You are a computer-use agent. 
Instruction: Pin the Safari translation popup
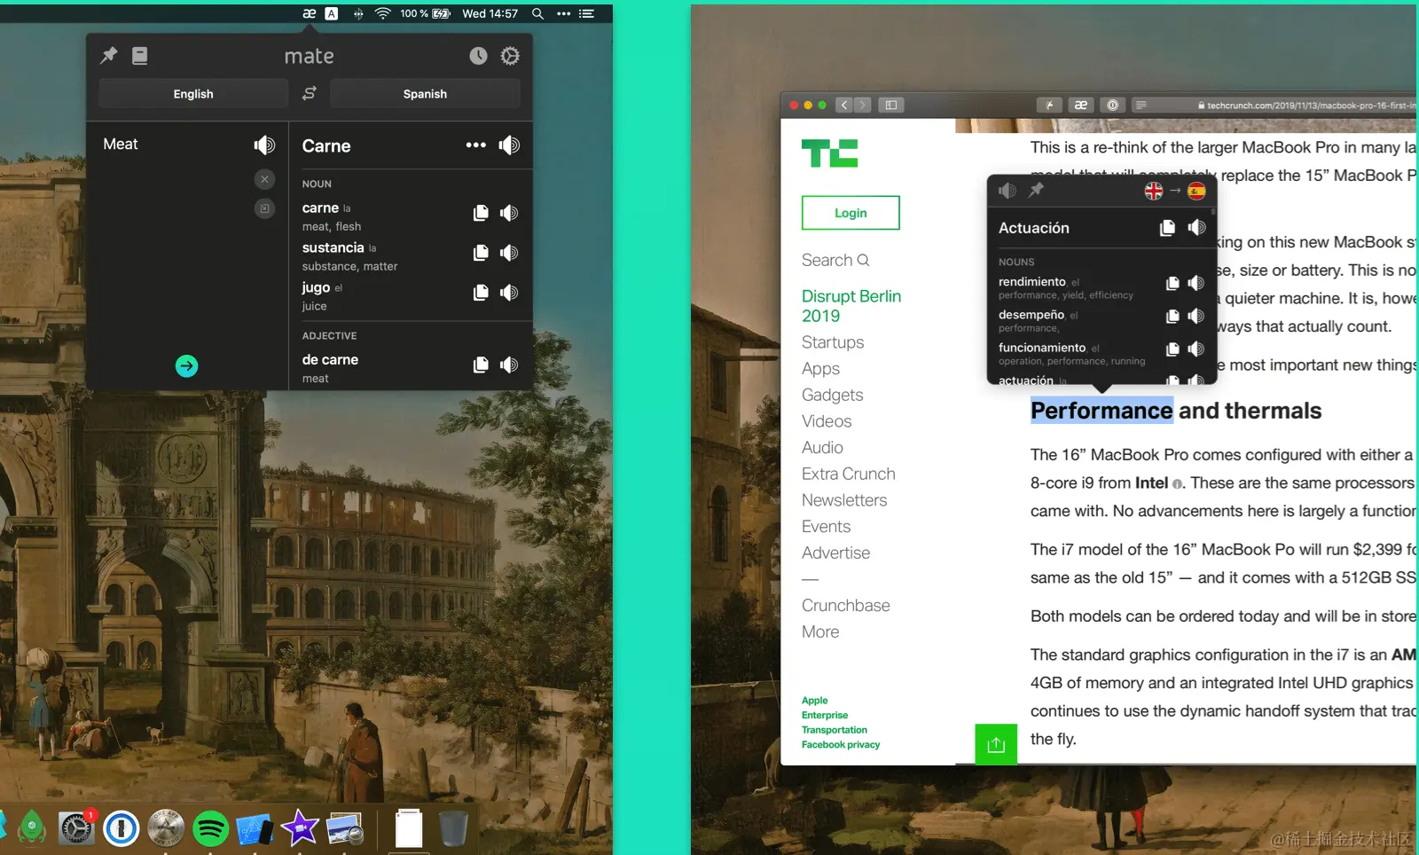coord(1036,190)
